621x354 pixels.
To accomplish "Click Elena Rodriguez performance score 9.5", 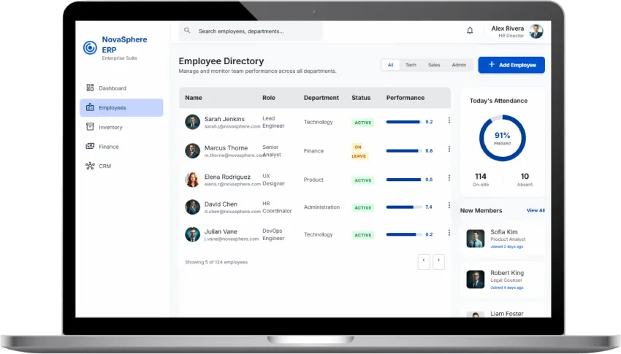I will [x=429, y=180].
